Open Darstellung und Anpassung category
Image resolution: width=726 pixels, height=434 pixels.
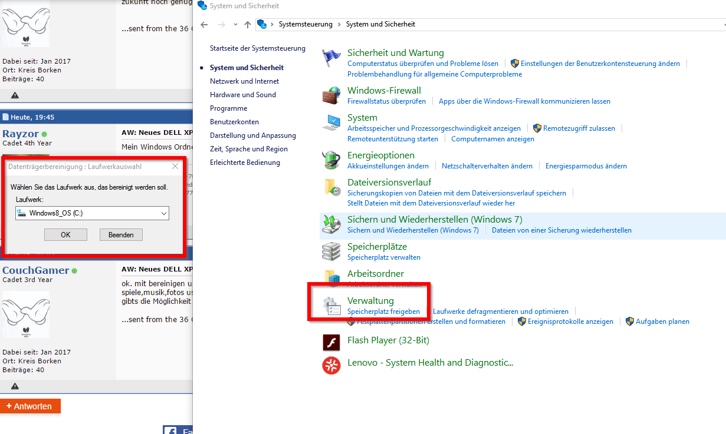pos(253,135)
